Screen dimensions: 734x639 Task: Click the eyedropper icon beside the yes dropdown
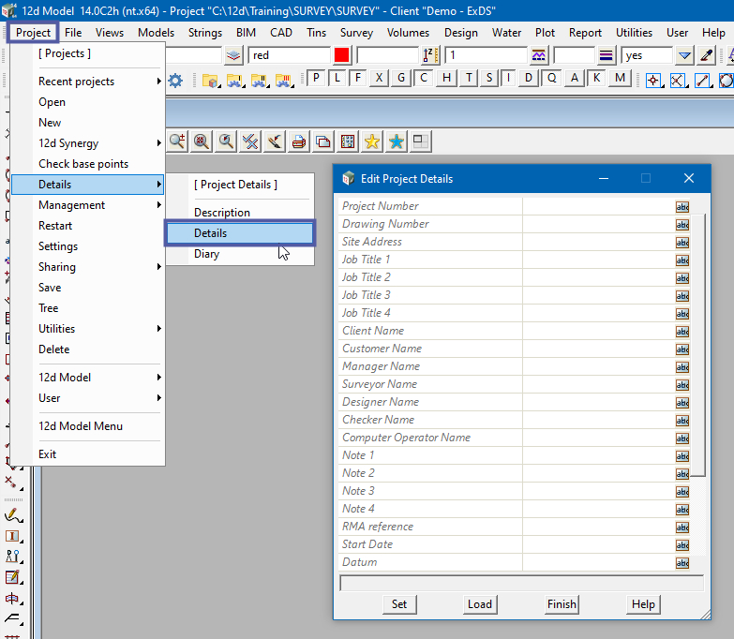pyautogui.click(x=708, y=55)
